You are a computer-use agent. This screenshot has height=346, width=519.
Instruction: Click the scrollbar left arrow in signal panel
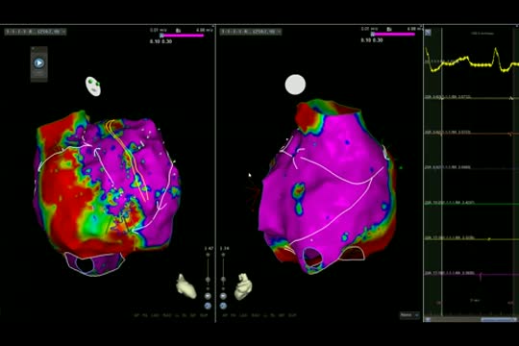pyautogui.click(x=428, y=319)
